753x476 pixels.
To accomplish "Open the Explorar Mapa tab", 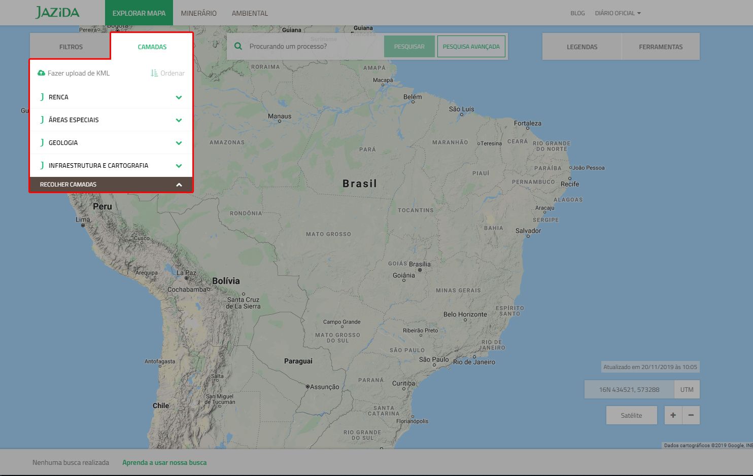I will [139, 13].
